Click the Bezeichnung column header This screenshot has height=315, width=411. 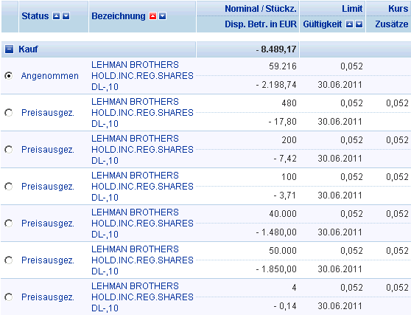tap(119, 16)
